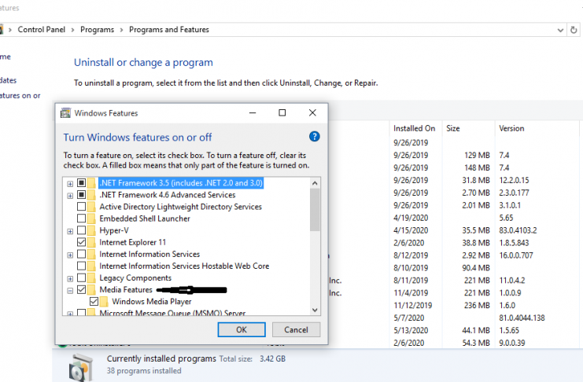This screenshot has height=382, width=583.
Task: Uncheck the Media Features checkbox
Action: pyautogui.click(x=81, y=290)
